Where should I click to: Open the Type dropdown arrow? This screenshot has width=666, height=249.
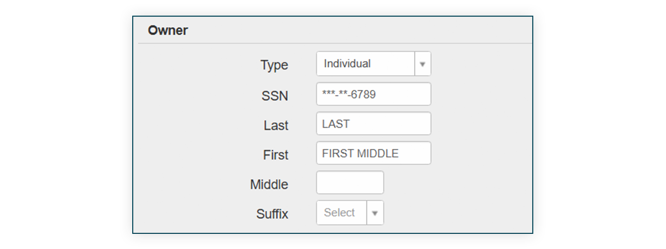[x=423, y=64]
